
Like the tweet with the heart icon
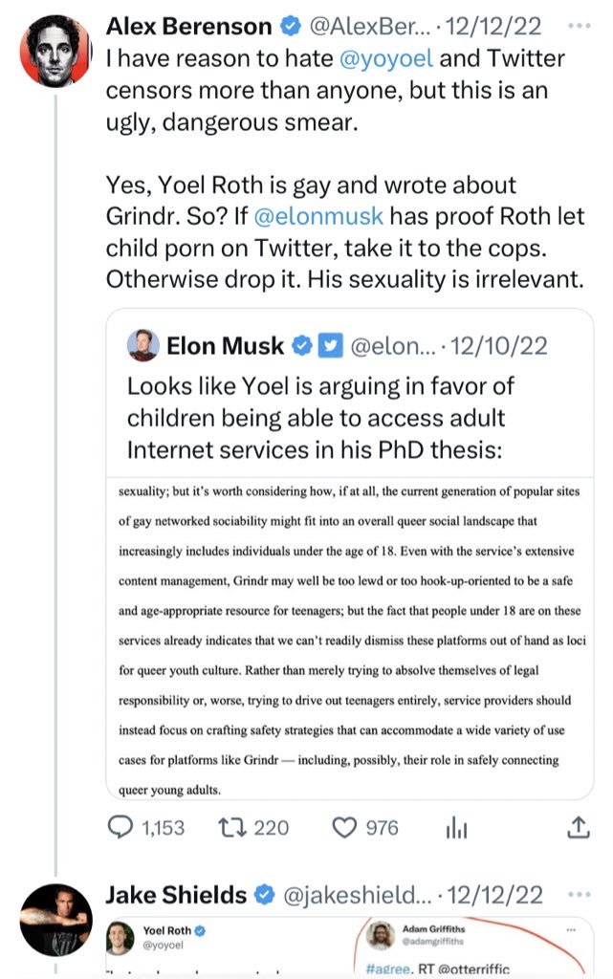343,827
